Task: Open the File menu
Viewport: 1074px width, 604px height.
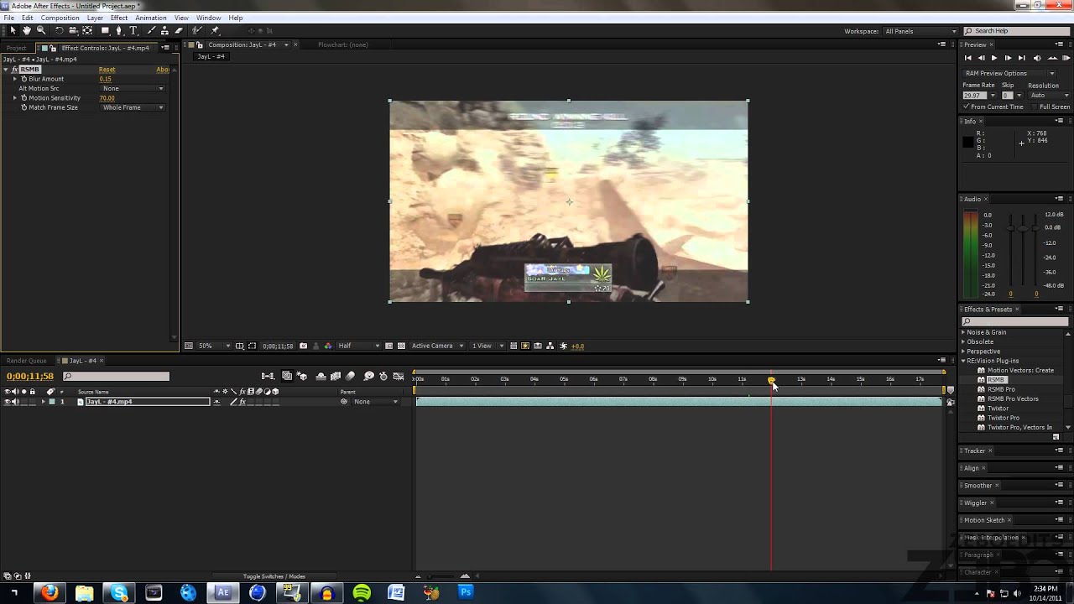Action: pos(8,18)
